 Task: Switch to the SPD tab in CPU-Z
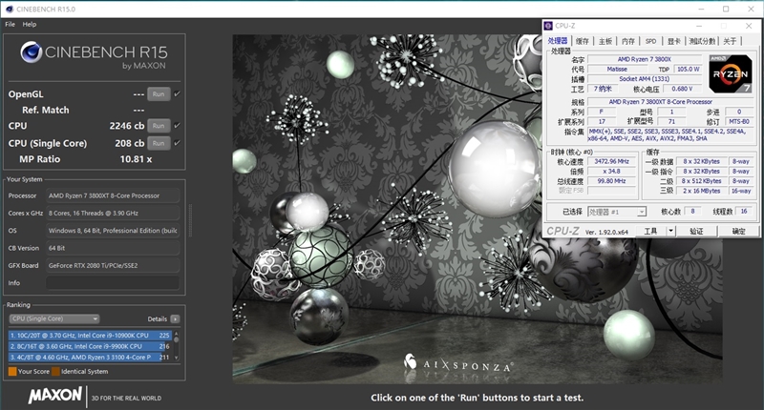coord(650,41)
